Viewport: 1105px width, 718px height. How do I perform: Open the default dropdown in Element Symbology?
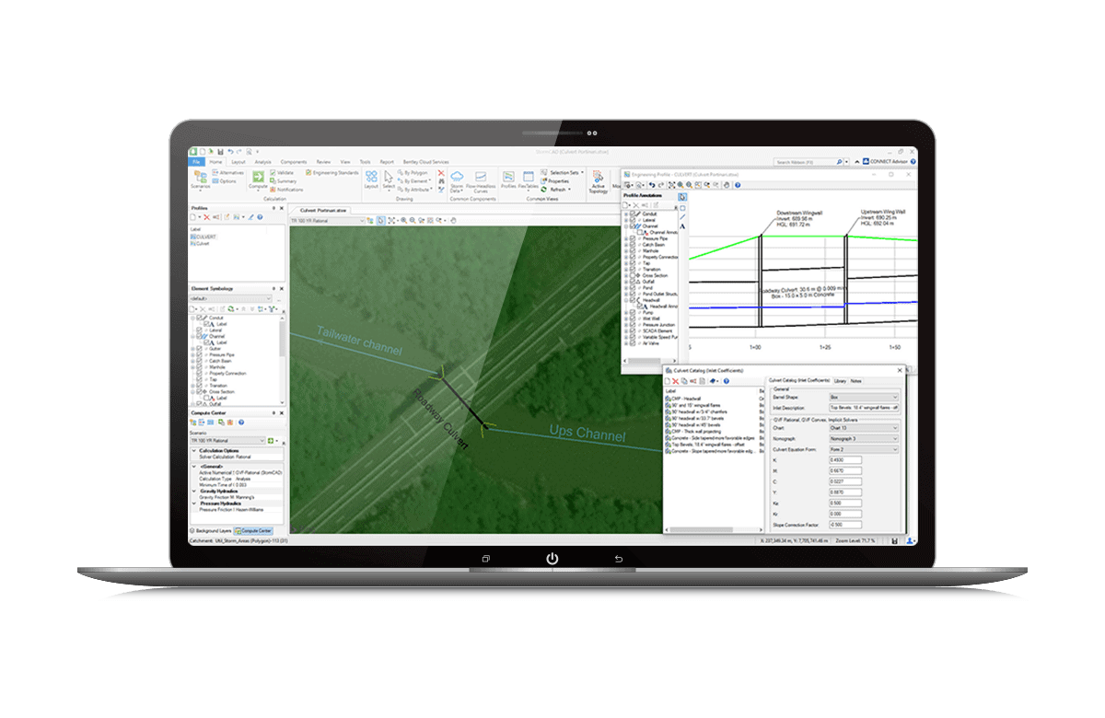pyautogui.click(x=230, y=299)
